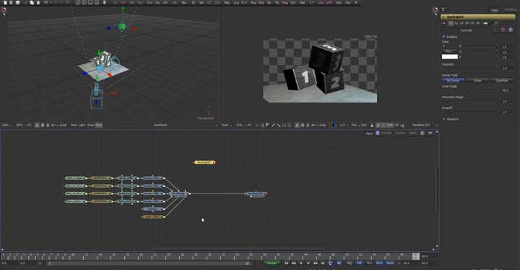Click the round purple Flow view icon
Image resolution: width=520 pixels, height=270 pixels.
(x=378, y=133)
